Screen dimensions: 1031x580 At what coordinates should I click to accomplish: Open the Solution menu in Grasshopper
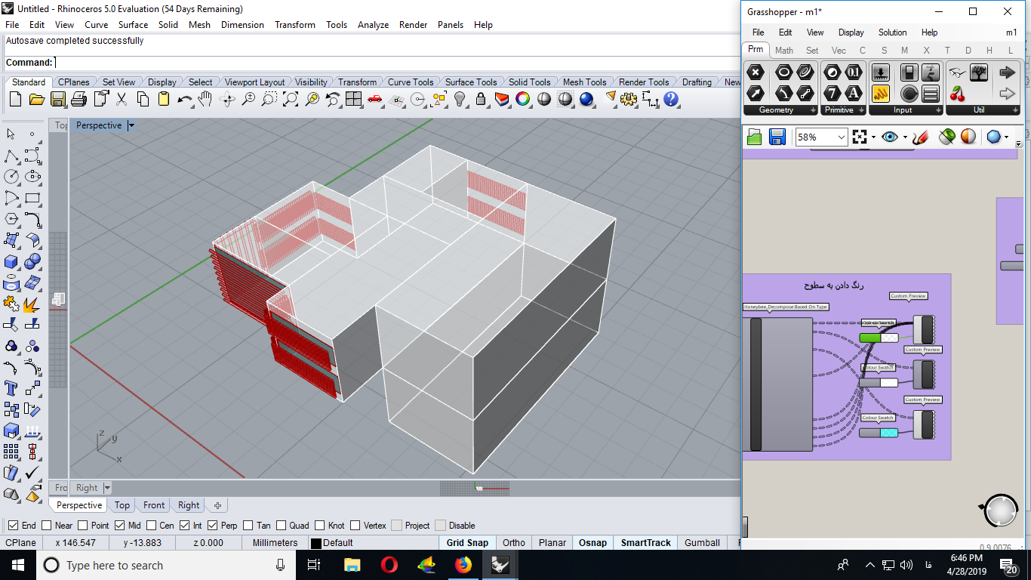892,32
